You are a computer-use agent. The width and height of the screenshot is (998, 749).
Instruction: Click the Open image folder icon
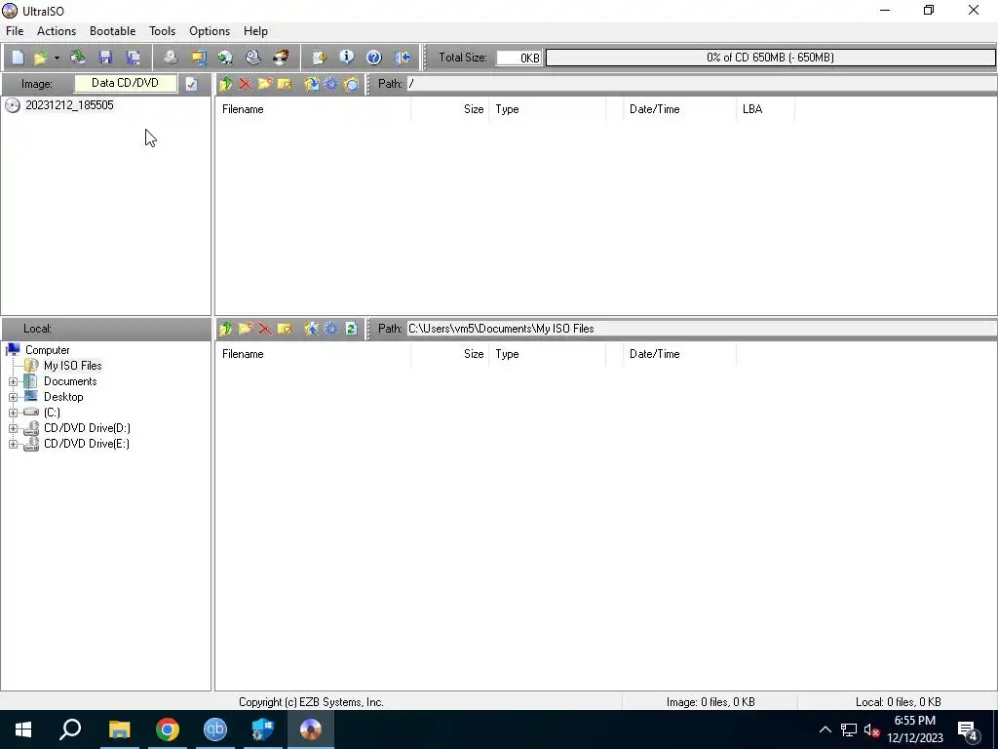pyautogui.click(x=40, y=58)
